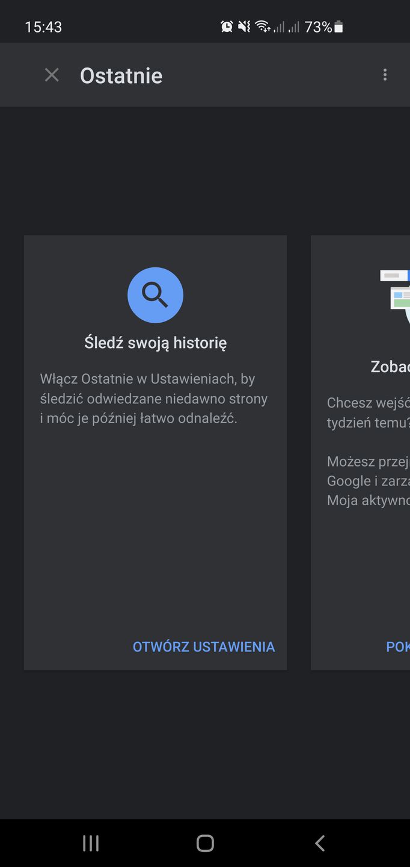Tap the alarm clock status icon

(x=227, y=26)
